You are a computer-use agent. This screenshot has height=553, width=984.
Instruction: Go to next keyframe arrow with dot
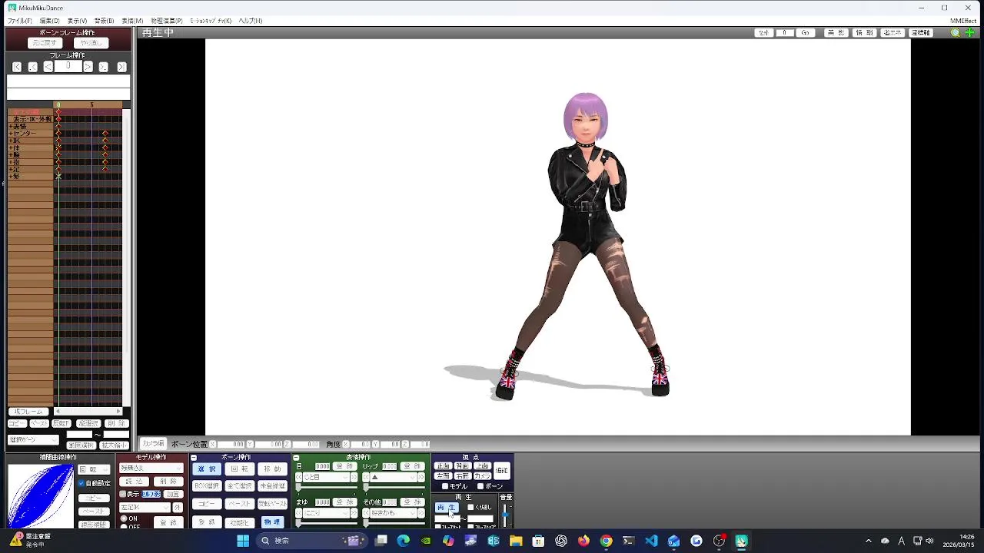(103, 67)
